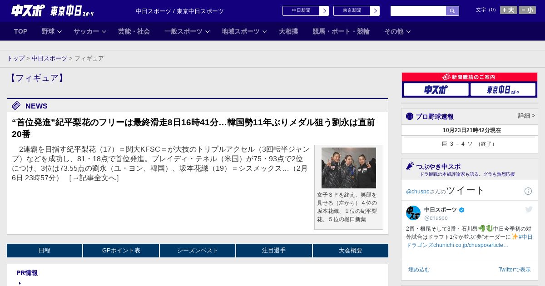Viewport: 545px width, 286px height.
Task: Click the arrow beside 中日新聞
Action: pos(324,11)
